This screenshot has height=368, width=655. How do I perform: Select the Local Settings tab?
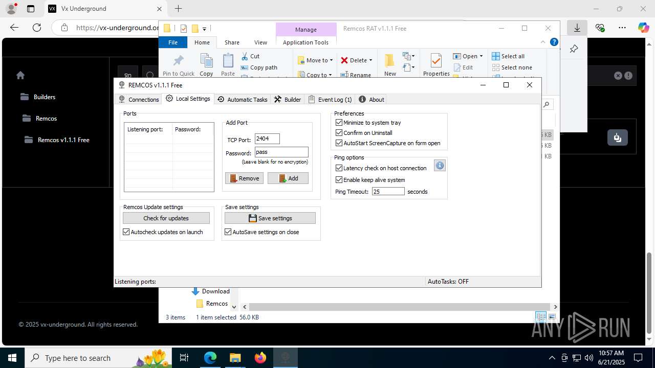188,99
